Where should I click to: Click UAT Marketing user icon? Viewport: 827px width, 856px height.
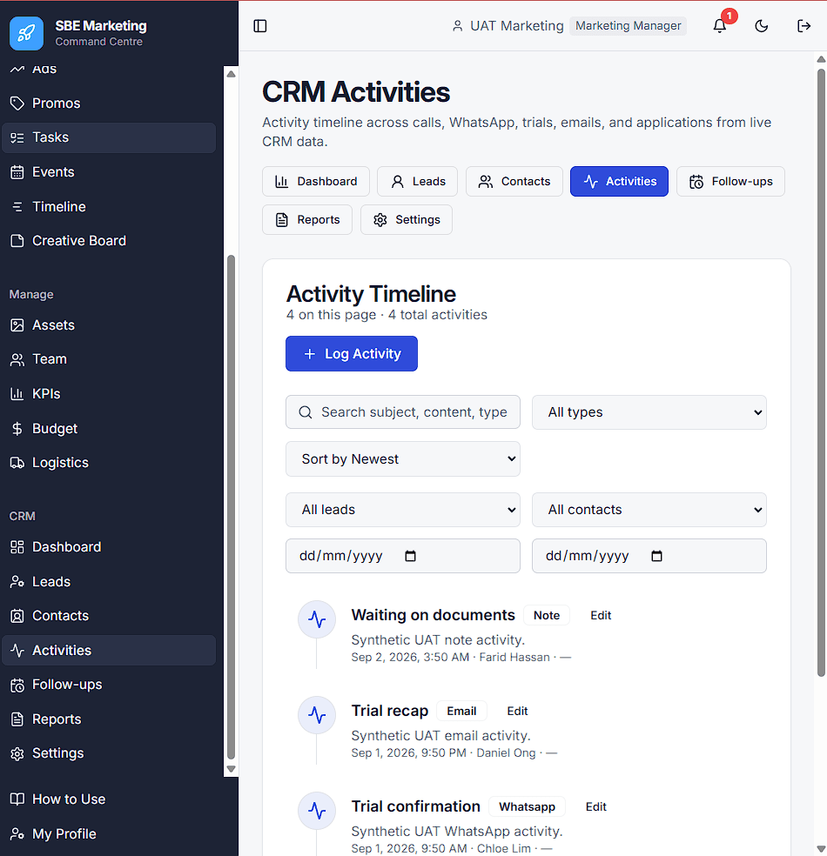[458, 25]
